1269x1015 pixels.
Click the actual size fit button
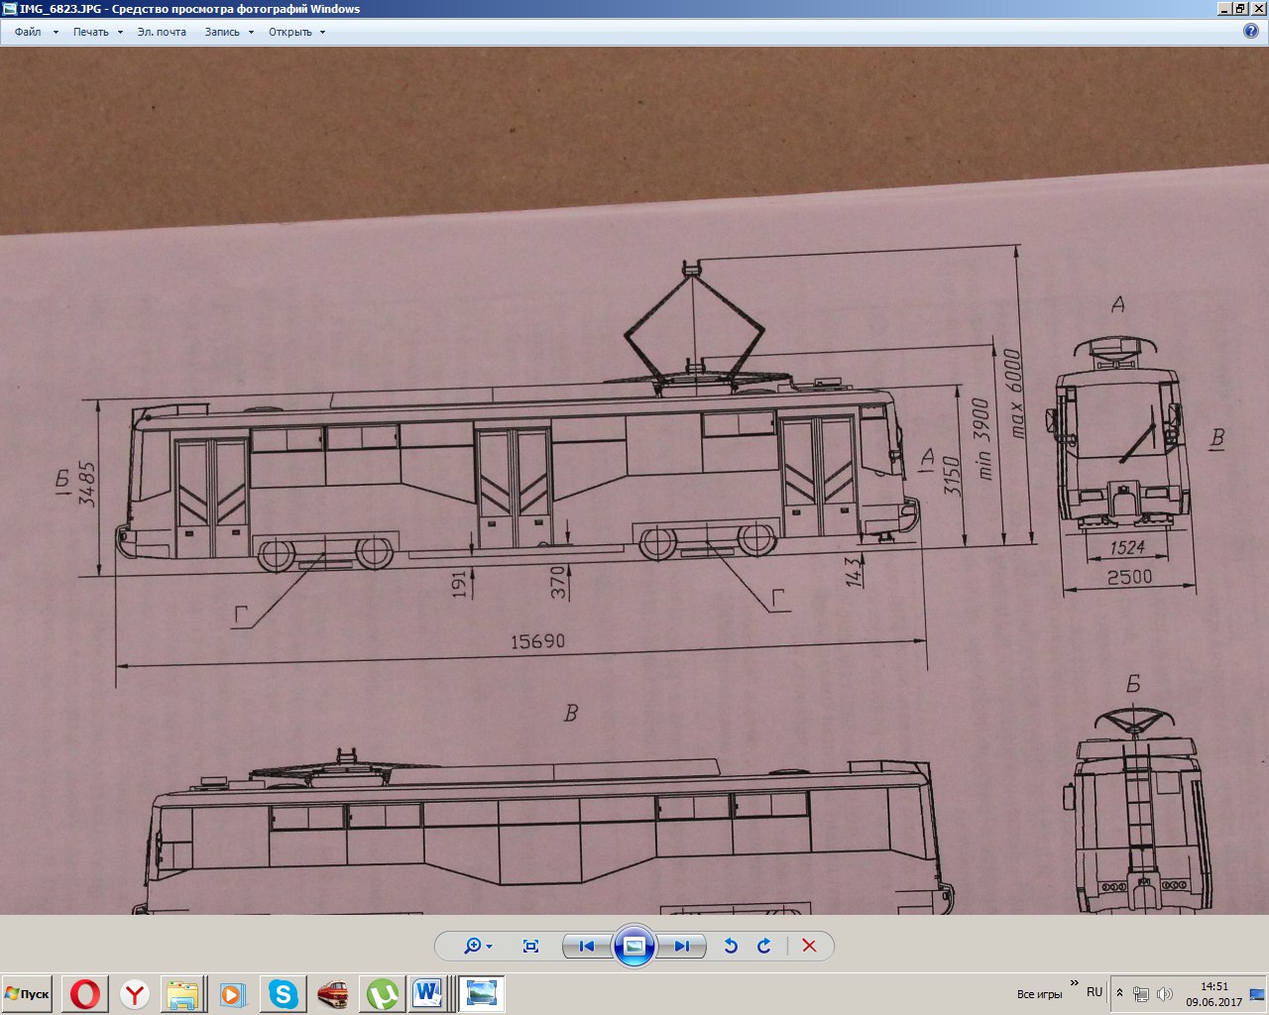pos(530,946)
